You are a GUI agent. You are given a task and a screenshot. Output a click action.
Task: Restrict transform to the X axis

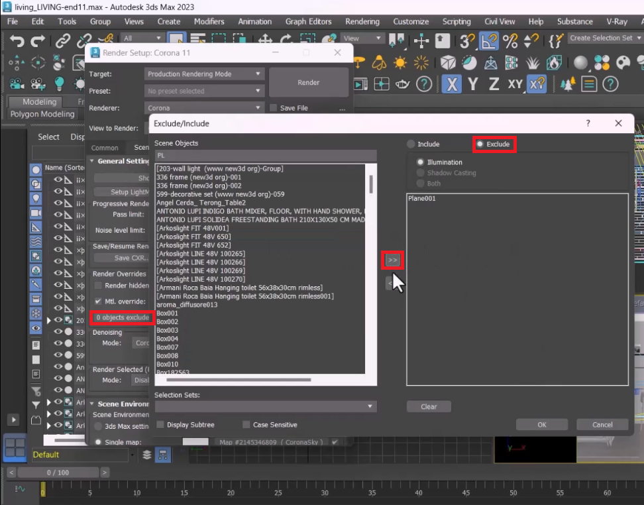(x=451, y=84)
